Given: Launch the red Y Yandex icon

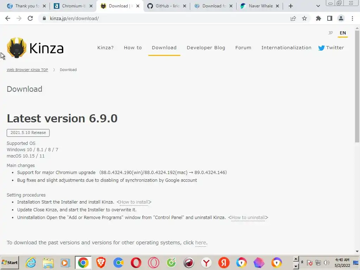Looking at the screenshot, I should 206,262.
